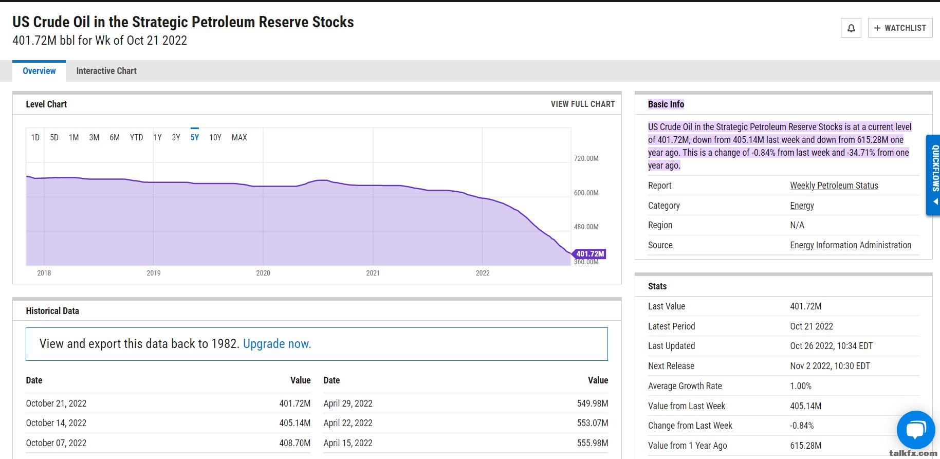Select the MAX chart range
The height and width of the screenshot is (459, 940).
pyautogui.click(x=239, y=137)
